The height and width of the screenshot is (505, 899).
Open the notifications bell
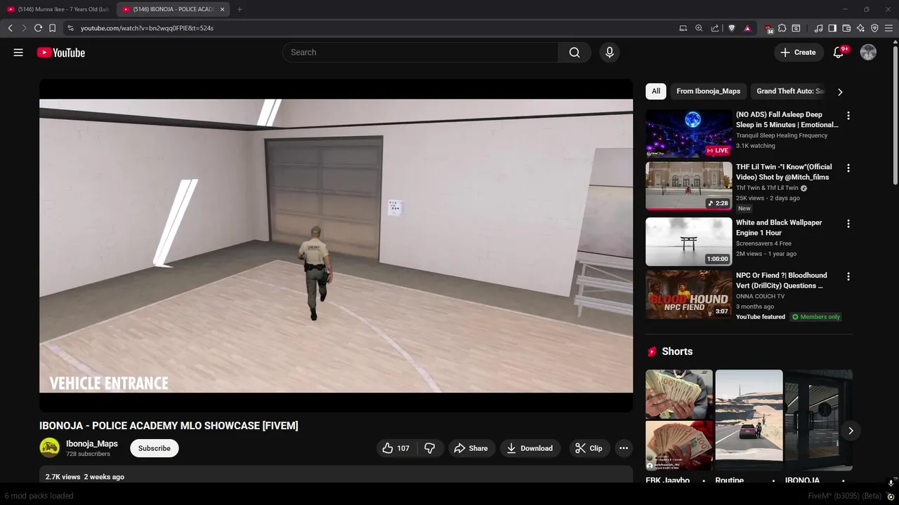[x=839, y=53]
